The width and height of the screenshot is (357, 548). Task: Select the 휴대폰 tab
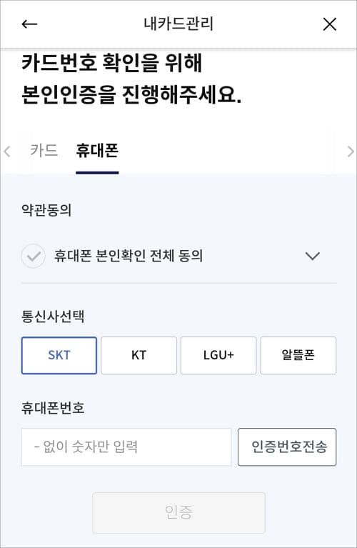[97, 151]
